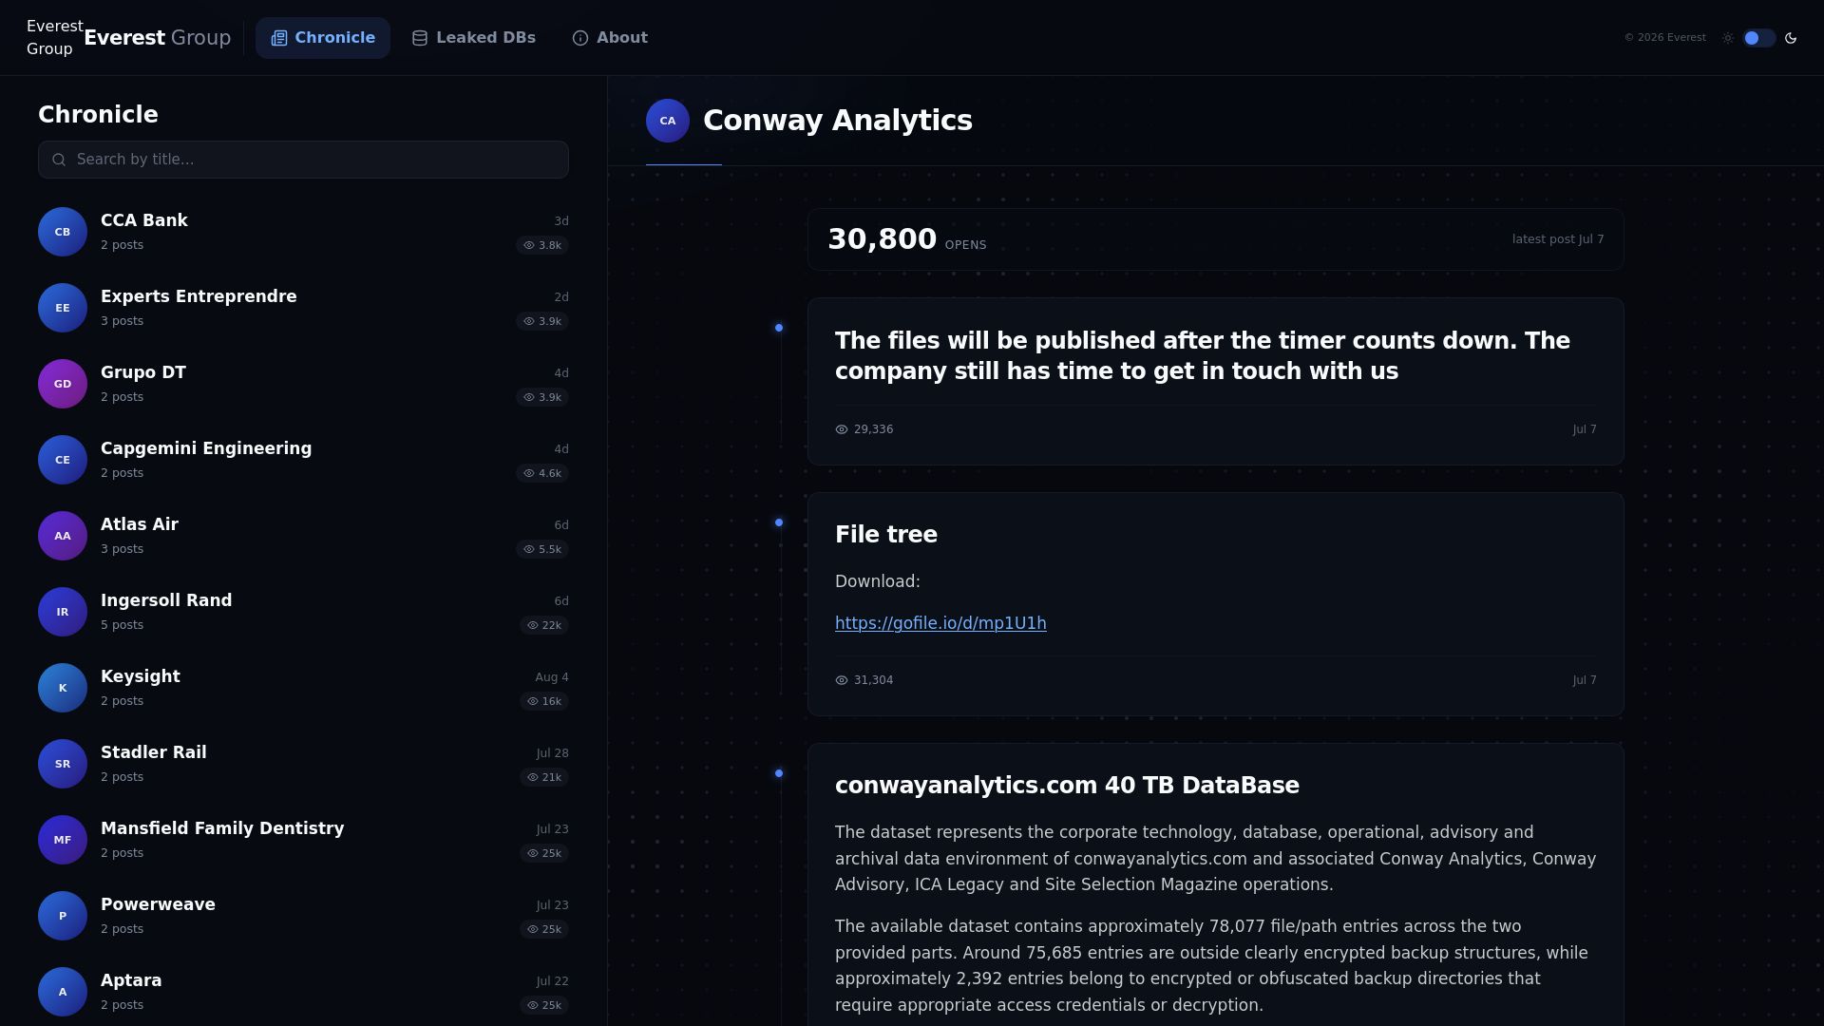Select CCA Bank entry
1824x1026 pixels.
click(x=303, y=232)
